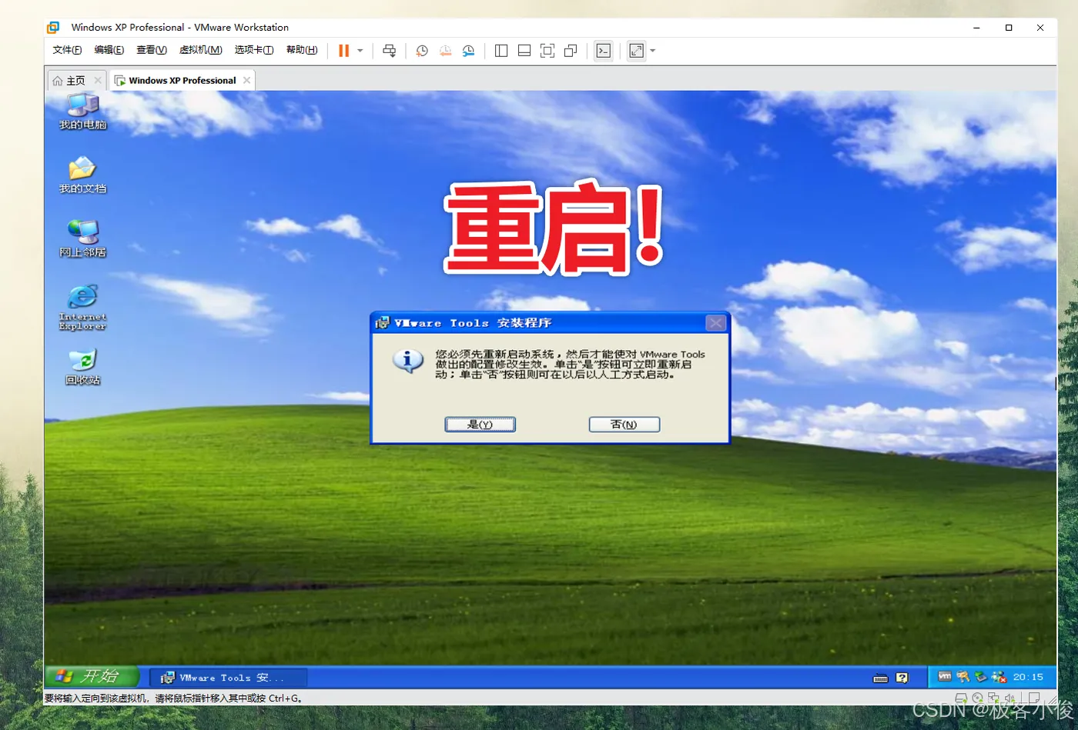The width and height of the screenshot is (1078, 730).
Task: Revert the virtual machine to its snapshot
Action: tap(445, 51)
